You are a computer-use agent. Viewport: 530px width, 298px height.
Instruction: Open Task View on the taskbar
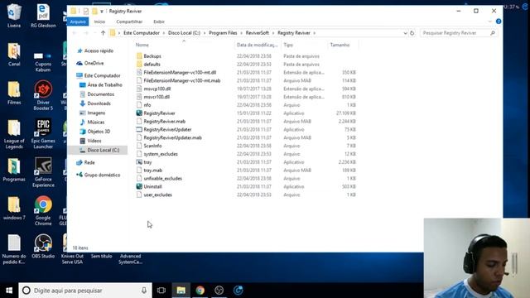tap(161, 291)
